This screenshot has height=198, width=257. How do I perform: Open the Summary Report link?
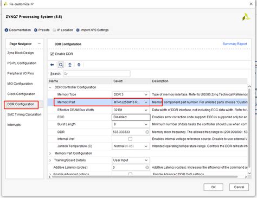[235, 44]
